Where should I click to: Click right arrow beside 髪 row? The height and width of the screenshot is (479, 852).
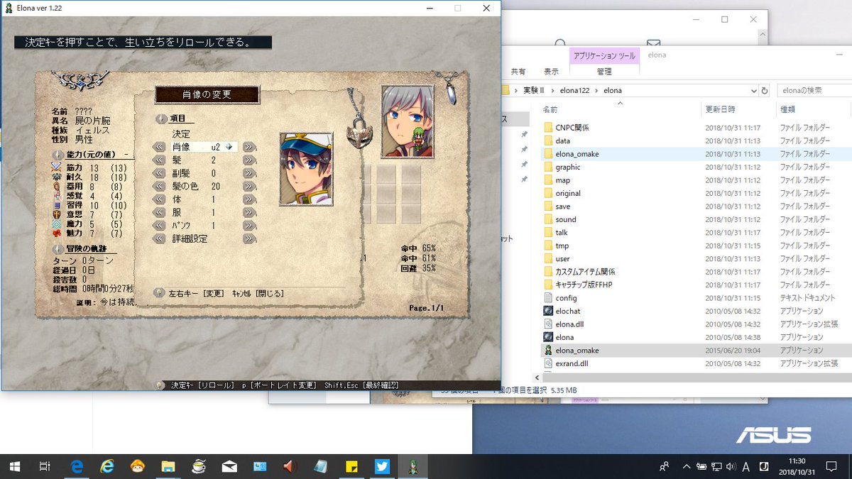pos(249,160)
